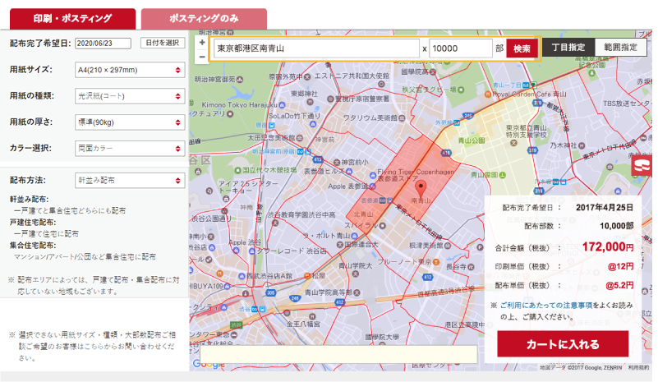Open the 用紙の種類 dropdown

[x=129, y=96]
